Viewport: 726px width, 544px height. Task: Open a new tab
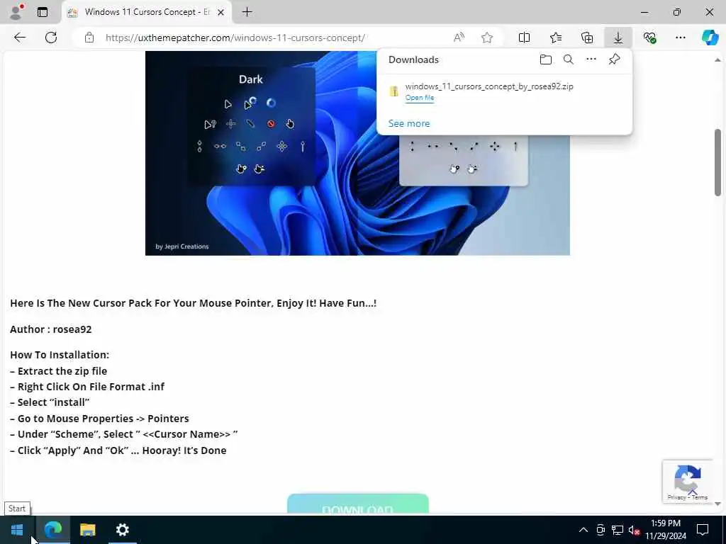pyautogui.click(x=247, y=12)
